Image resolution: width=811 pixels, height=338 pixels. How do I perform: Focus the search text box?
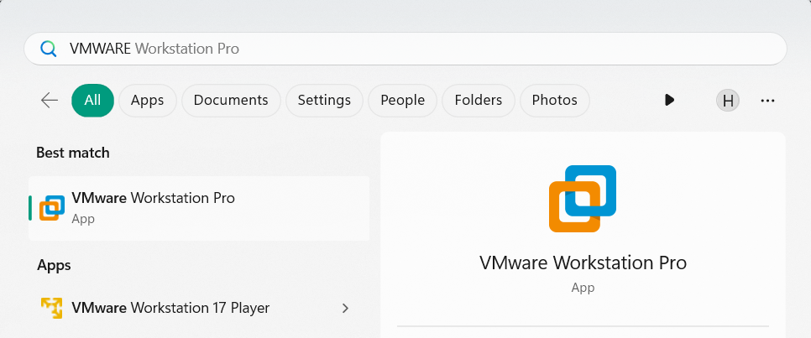pos(420,49)
